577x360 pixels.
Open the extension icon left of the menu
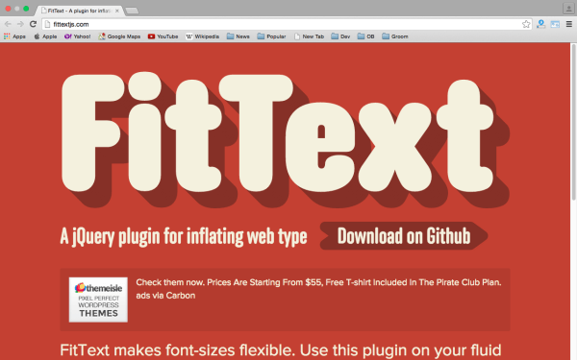tap(555, 24)
